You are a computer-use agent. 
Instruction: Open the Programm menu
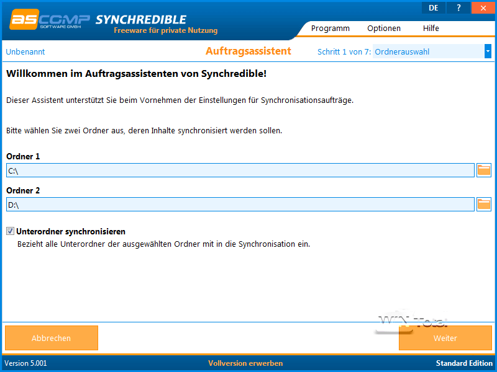tap(331, 29)
